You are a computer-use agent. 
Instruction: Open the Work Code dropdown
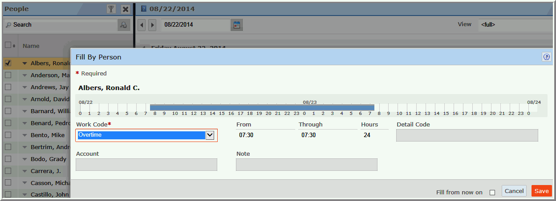point(210,135)
